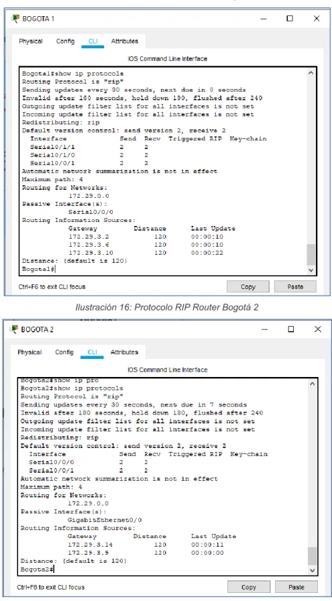Open the Physical tab in BOGOTA 2 window
Image resolution: width=332 pixels, height=601 pixels.
pos(30,352)
